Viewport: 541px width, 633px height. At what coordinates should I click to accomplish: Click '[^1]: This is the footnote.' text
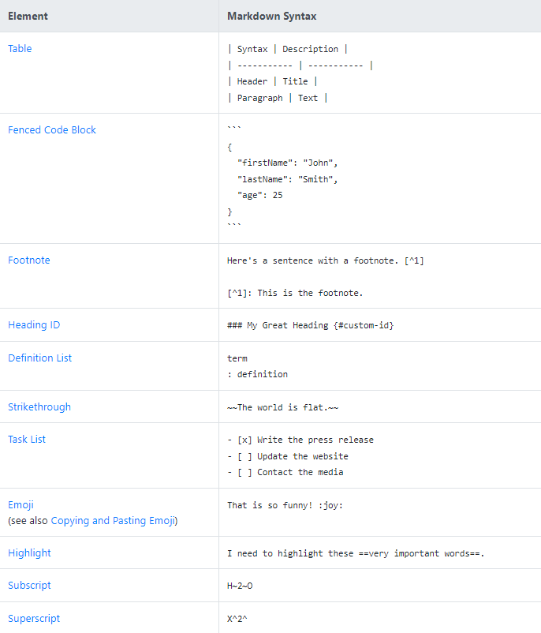pyautogui.click(x=295, y=293)
